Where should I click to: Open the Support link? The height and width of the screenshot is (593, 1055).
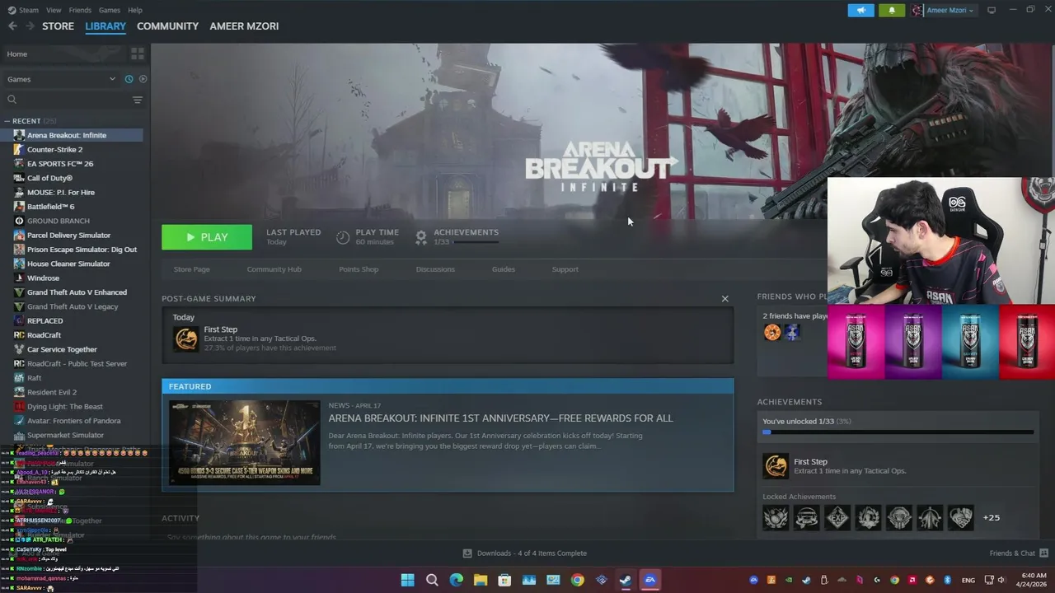pyautogui.click(x=565, y=269)
